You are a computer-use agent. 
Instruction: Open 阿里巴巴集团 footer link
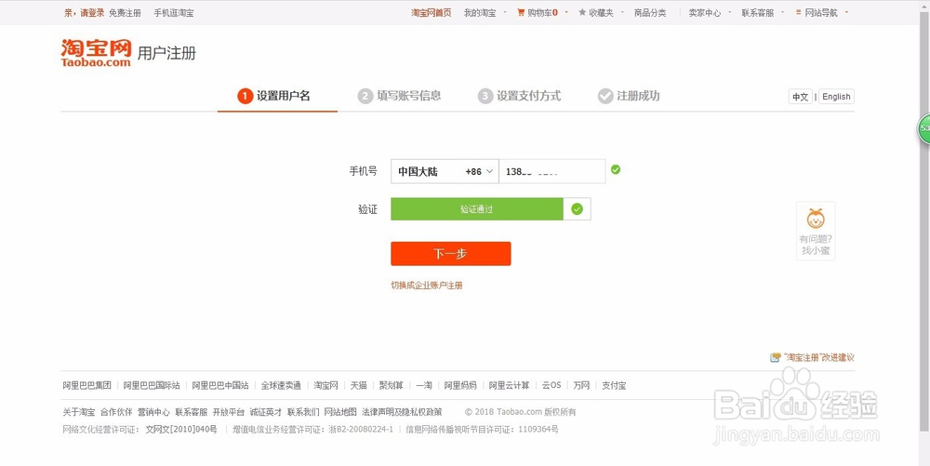click(x=87, y=385)
